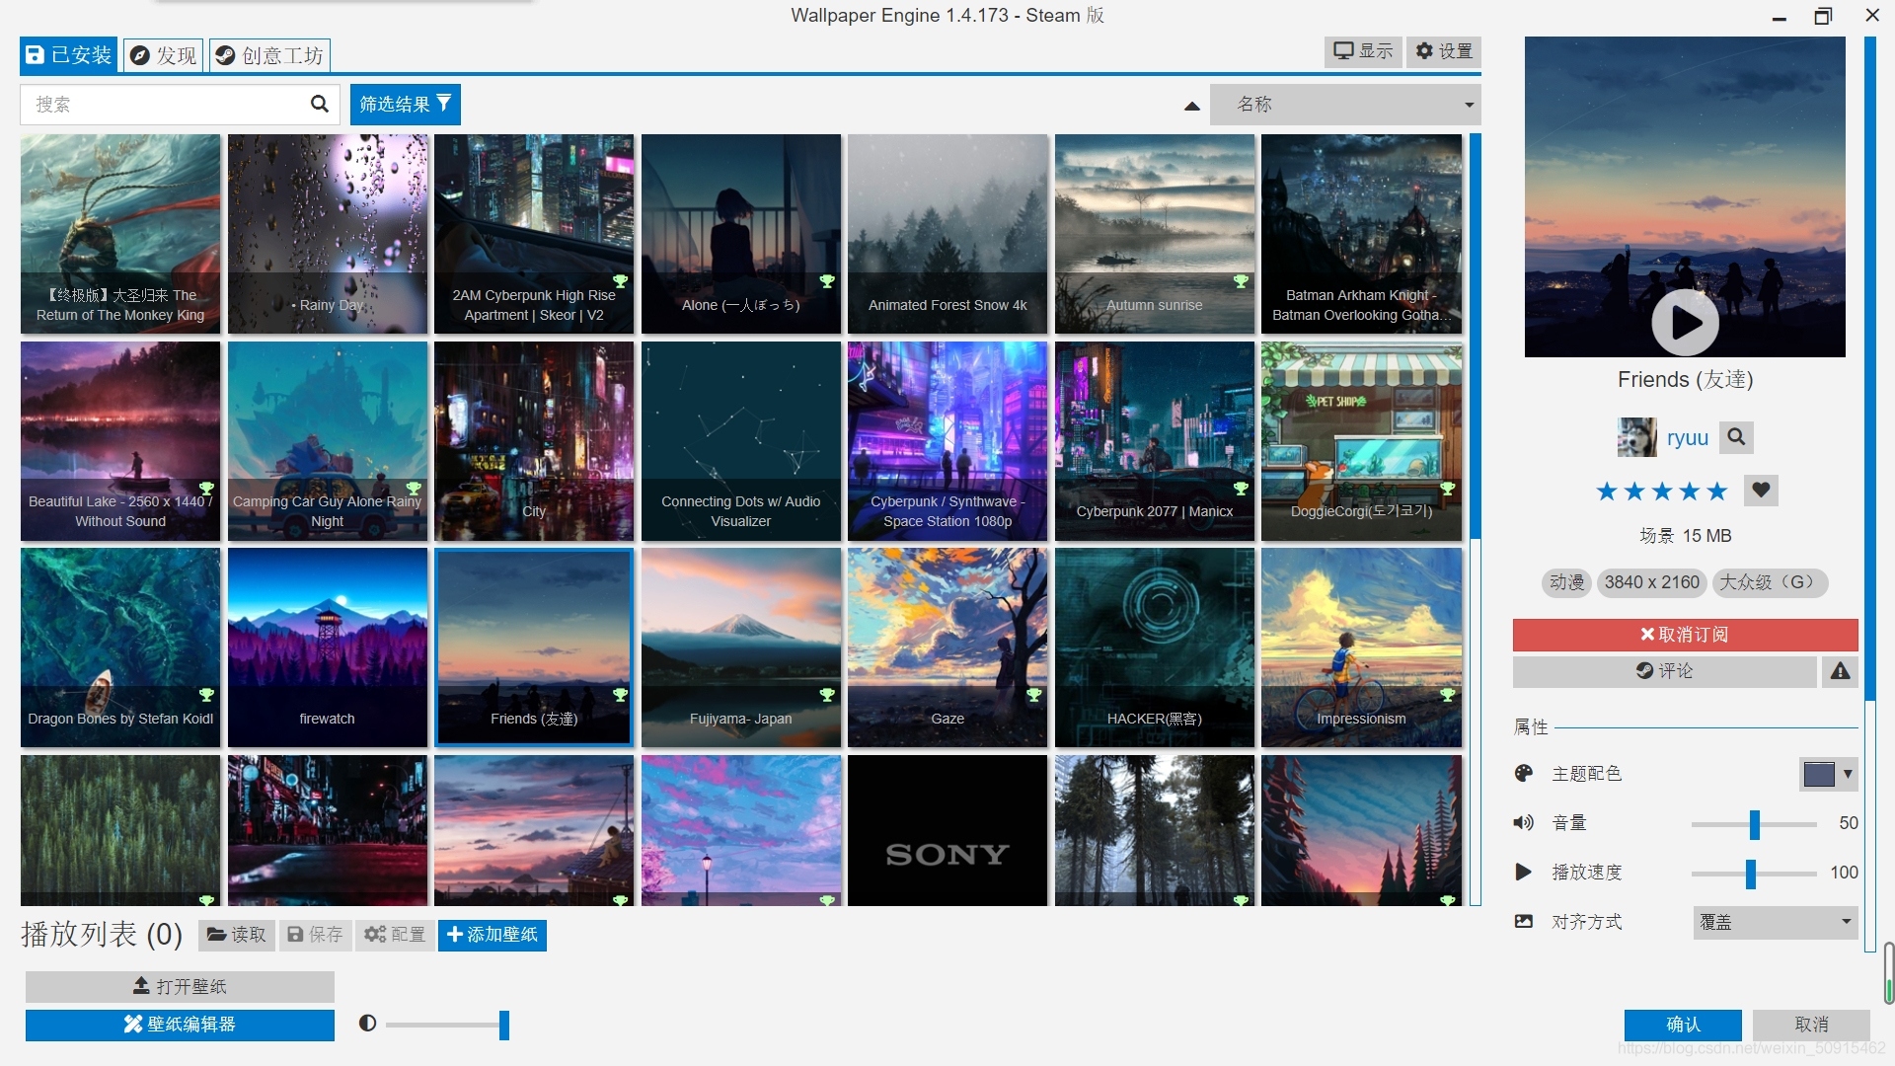Click 打开壁纸 open wallpaper button

(180, 986)
